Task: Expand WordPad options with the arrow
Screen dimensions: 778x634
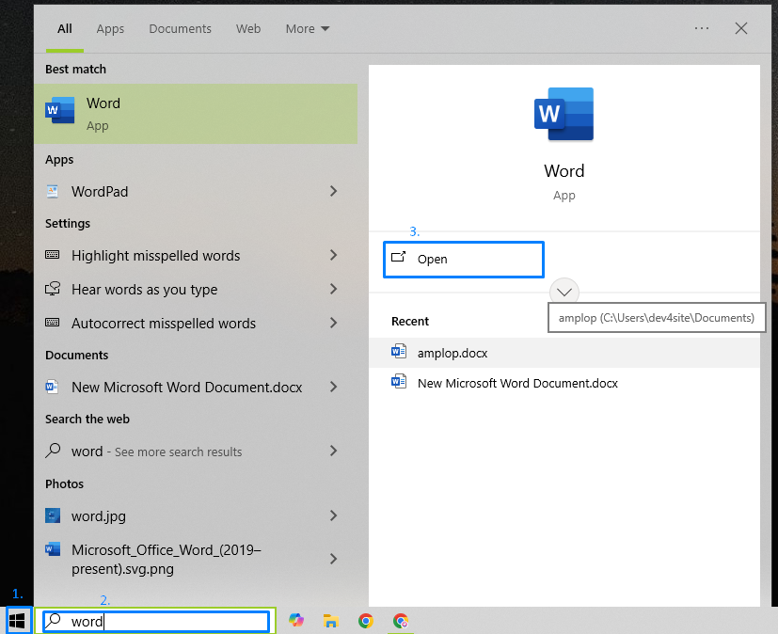Action: pyautogui.click(x=333, y=192)
